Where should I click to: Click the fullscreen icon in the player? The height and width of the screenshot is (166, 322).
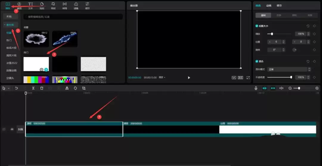[x=248, y=78]
